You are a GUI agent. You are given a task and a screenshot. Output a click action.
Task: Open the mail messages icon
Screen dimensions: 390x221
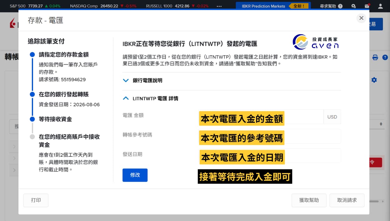tap(367, 6)
